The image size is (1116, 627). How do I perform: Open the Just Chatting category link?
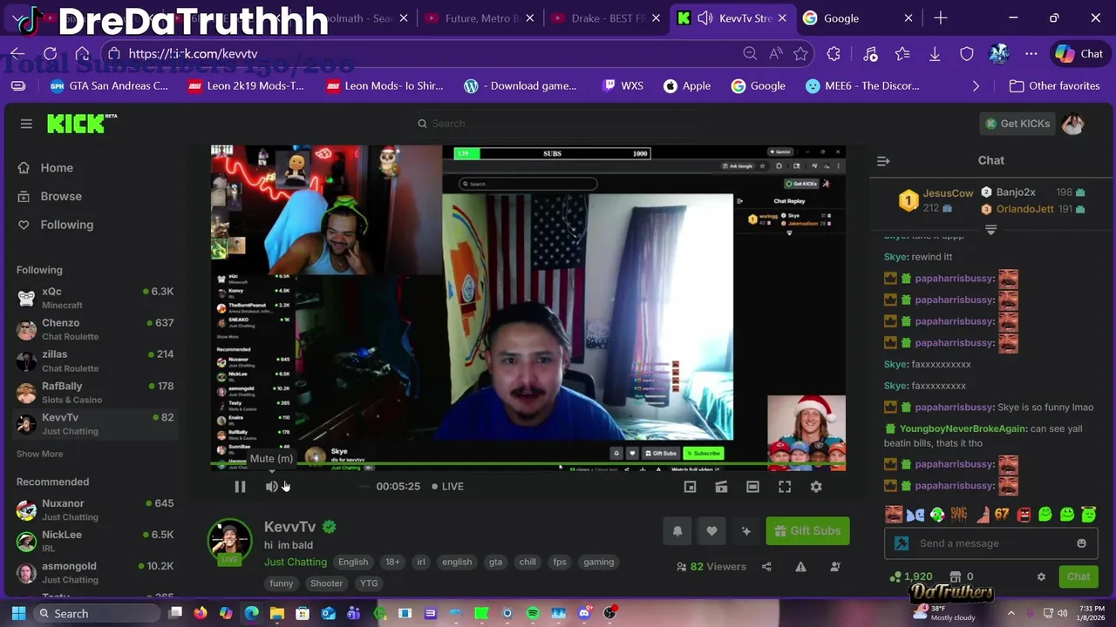pyautogui.click(x=296, y=562)
